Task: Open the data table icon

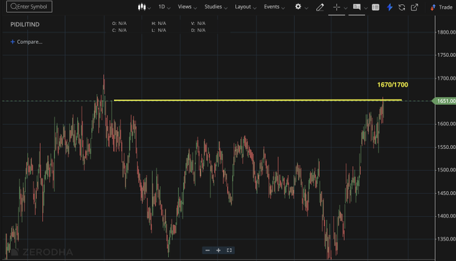Action: [376, 7]
